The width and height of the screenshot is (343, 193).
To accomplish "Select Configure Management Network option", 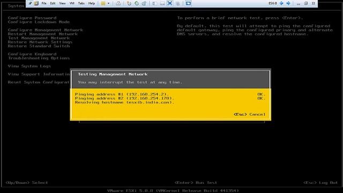I will 46,30.
